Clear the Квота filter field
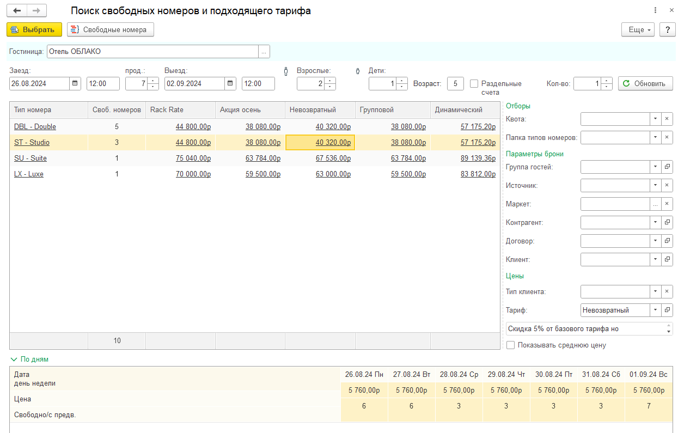The height and width of the screenshot is (433, 678). pyautogui.click(x=667, y=119)
